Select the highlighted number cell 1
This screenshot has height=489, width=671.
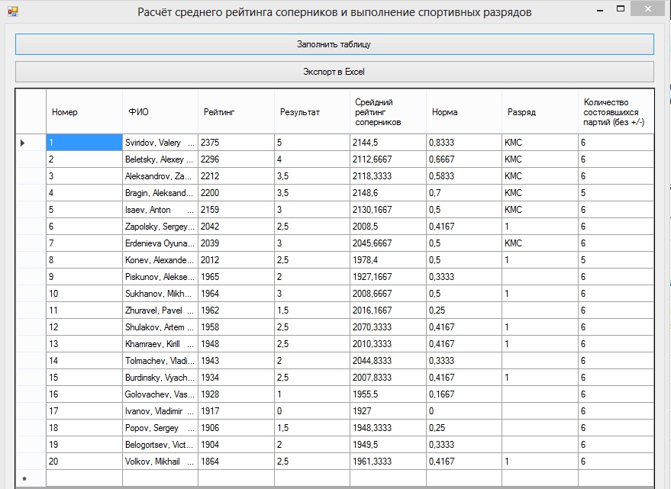84,143
